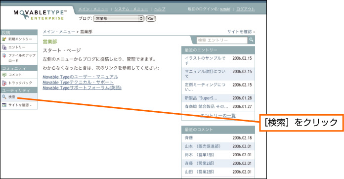The height and width of the screenshot is (179, 344).
Task: Select エントリー in the sidebar
Action: pyautogui.click(x=17, y=47)
